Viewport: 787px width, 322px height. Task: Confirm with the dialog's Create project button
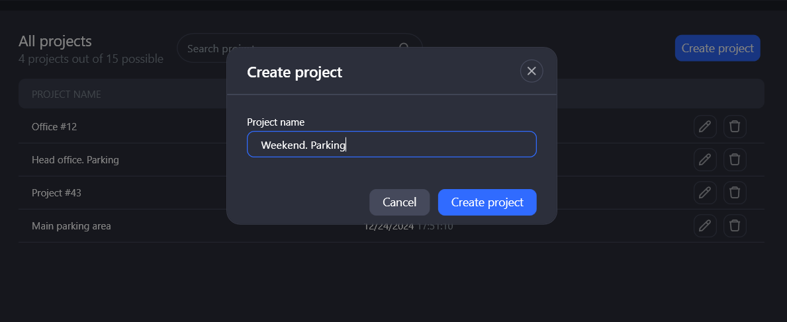tap(487, 202)
